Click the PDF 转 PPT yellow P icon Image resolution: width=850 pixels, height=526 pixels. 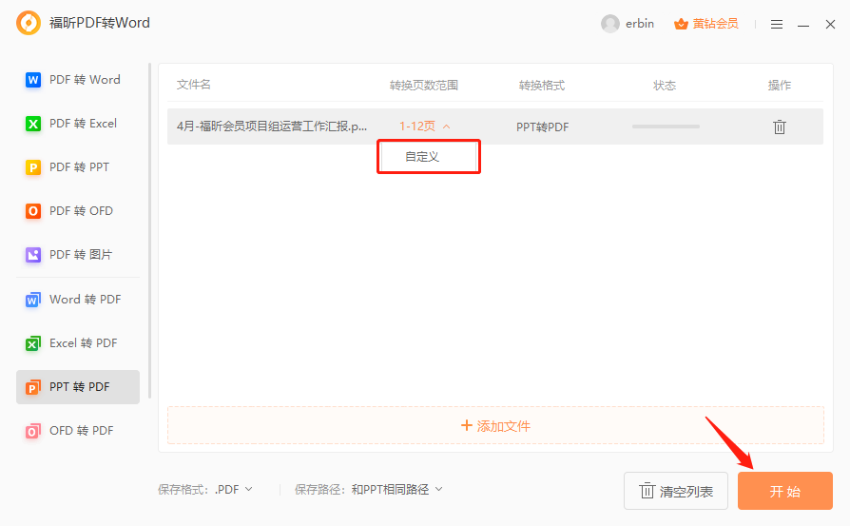coord(33,167)
